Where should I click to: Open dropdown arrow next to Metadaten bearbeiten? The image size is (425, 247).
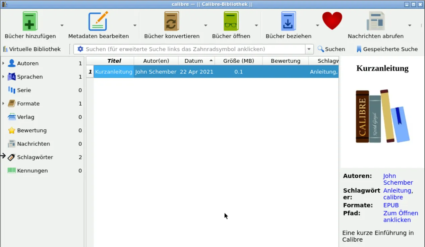click(135, 25)
